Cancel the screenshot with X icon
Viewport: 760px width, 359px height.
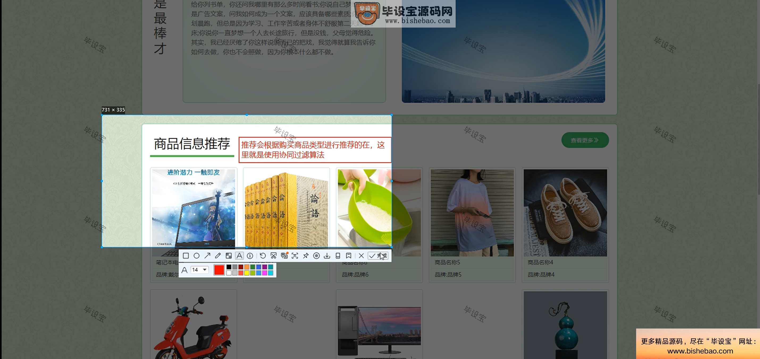point(361,256)
